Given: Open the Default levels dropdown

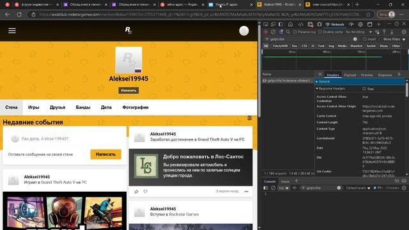Looking at the screenshot, I should 358,188.
